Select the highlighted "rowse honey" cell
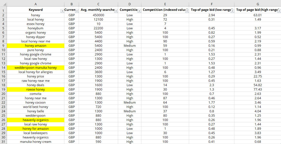 [x=36, y=89]
